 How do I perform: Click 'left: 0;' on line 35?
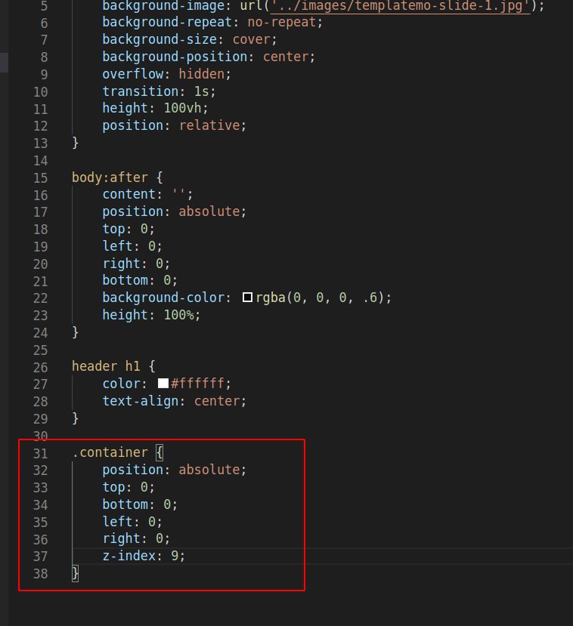132,521
